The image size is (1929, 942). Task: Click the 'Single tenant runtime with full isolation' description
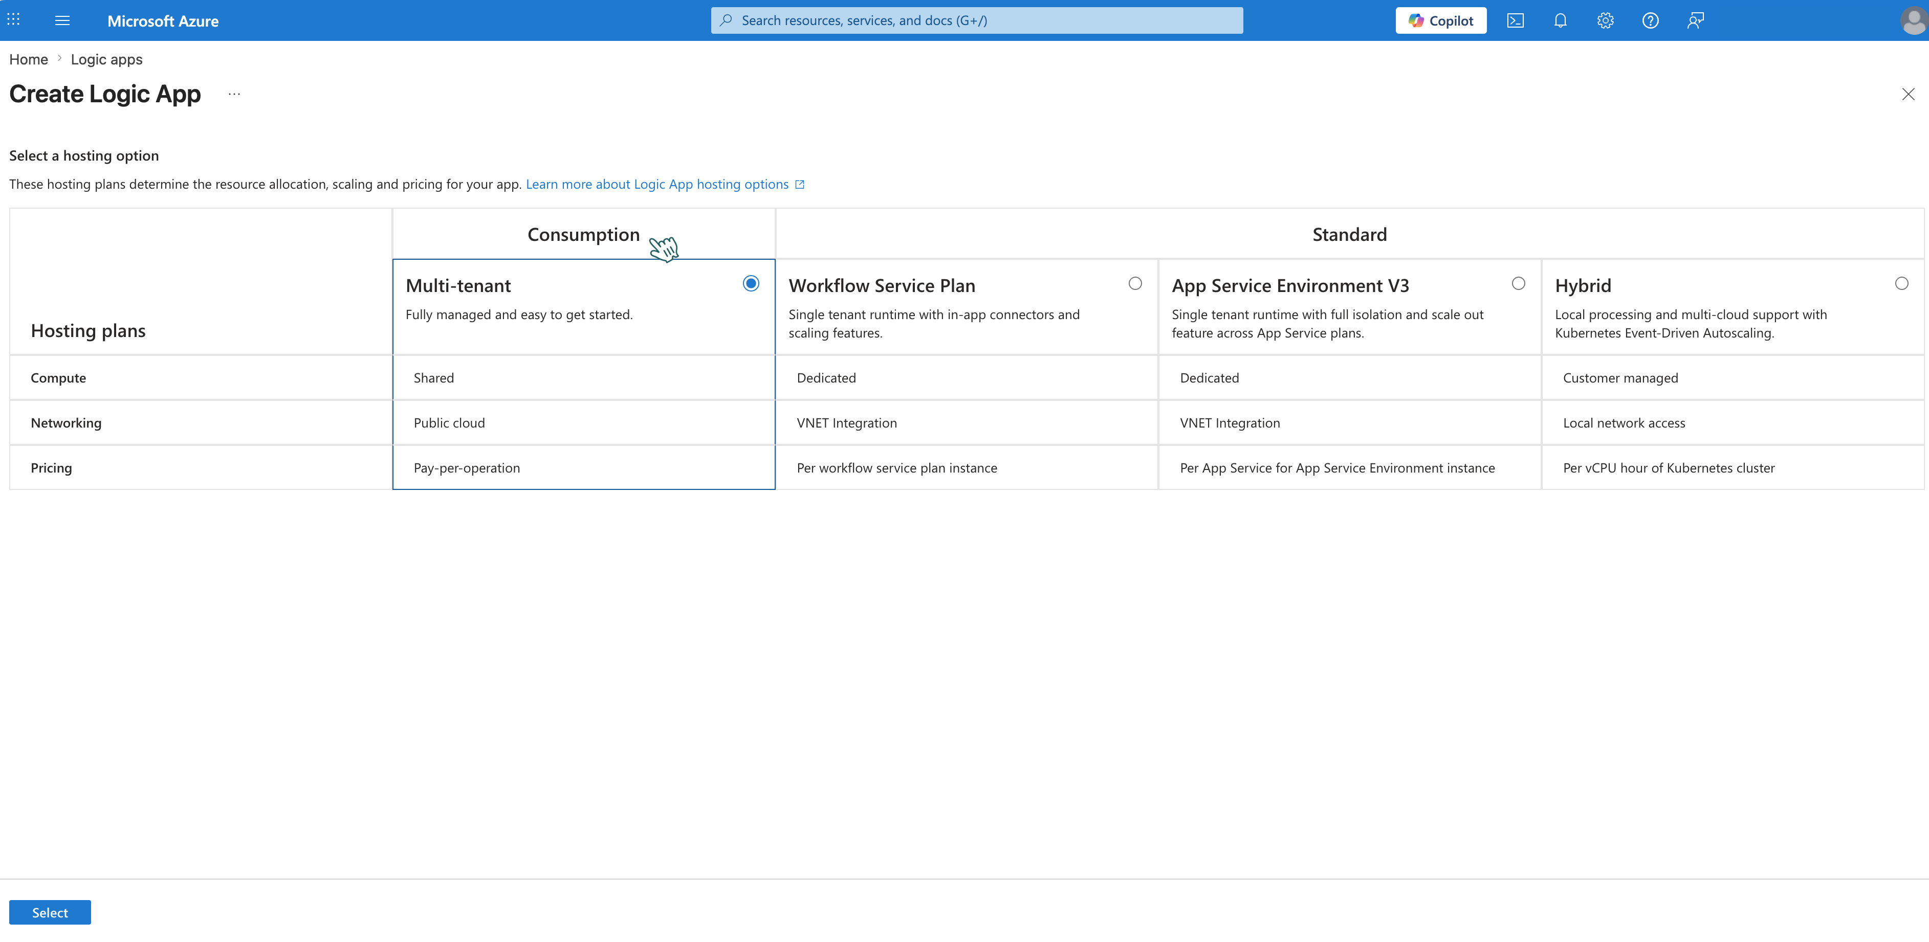tap(1328, 323)
